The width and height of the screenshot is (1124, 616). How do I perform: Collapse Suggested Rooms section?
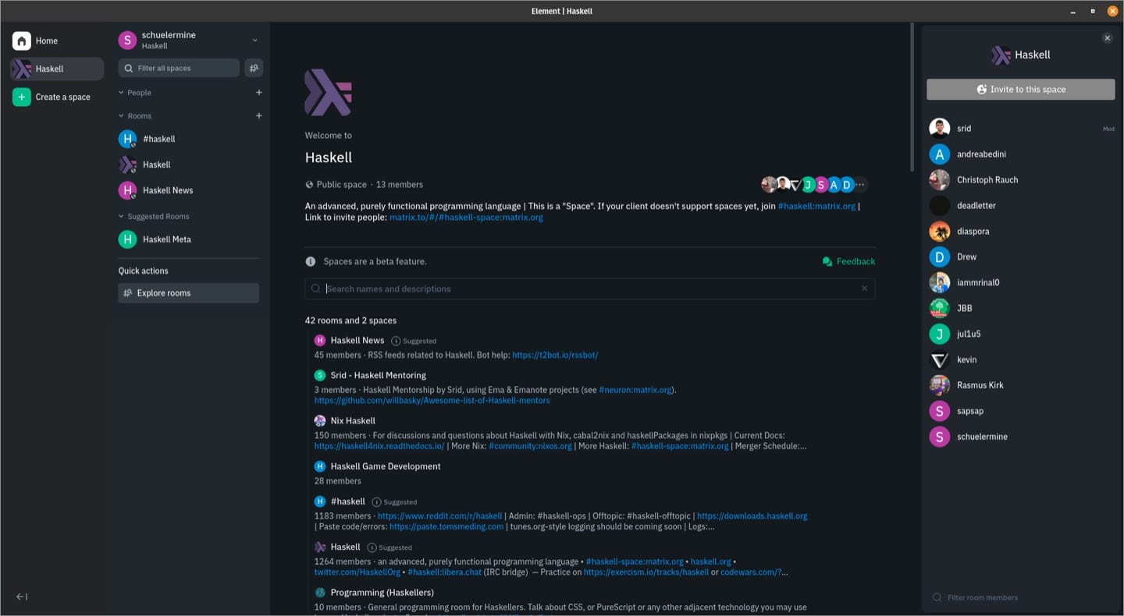(x=154, y=217)
